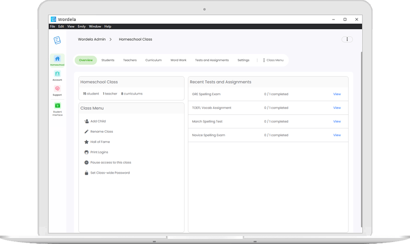The height and width of the screenshot is (244, 410).
Task: Switch to the Students tab
Action: [108, 60]
